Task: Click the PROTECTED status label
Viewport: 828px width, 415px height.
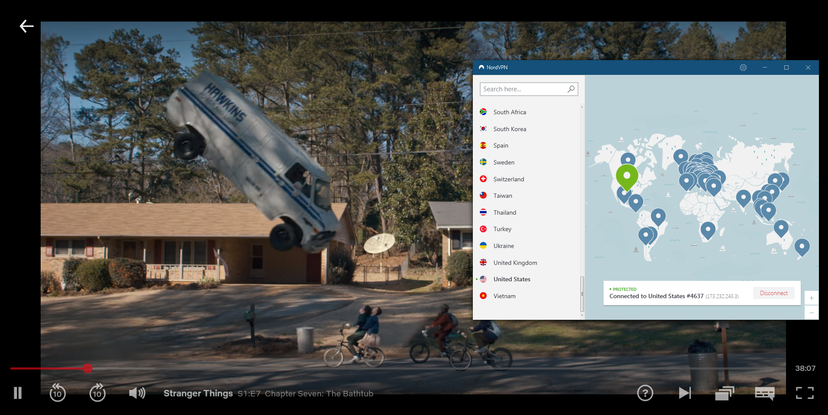Action: click(624, 289)
